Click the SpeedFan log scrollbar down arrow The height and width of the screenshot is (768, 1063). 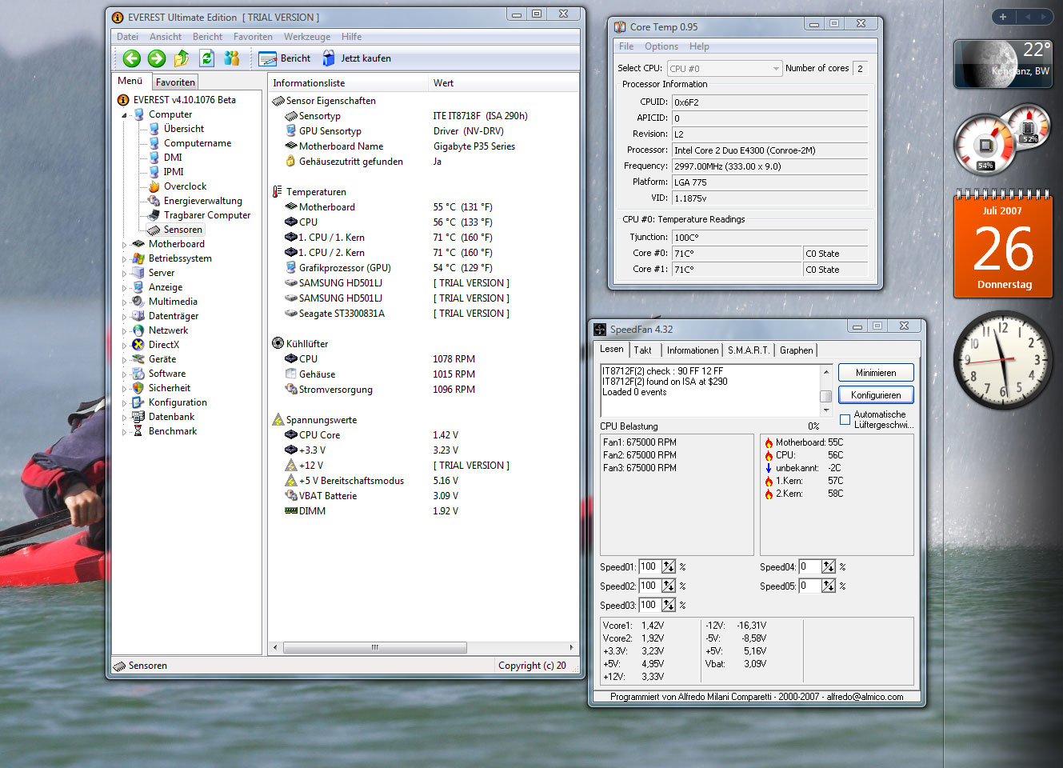pos(826,410)
